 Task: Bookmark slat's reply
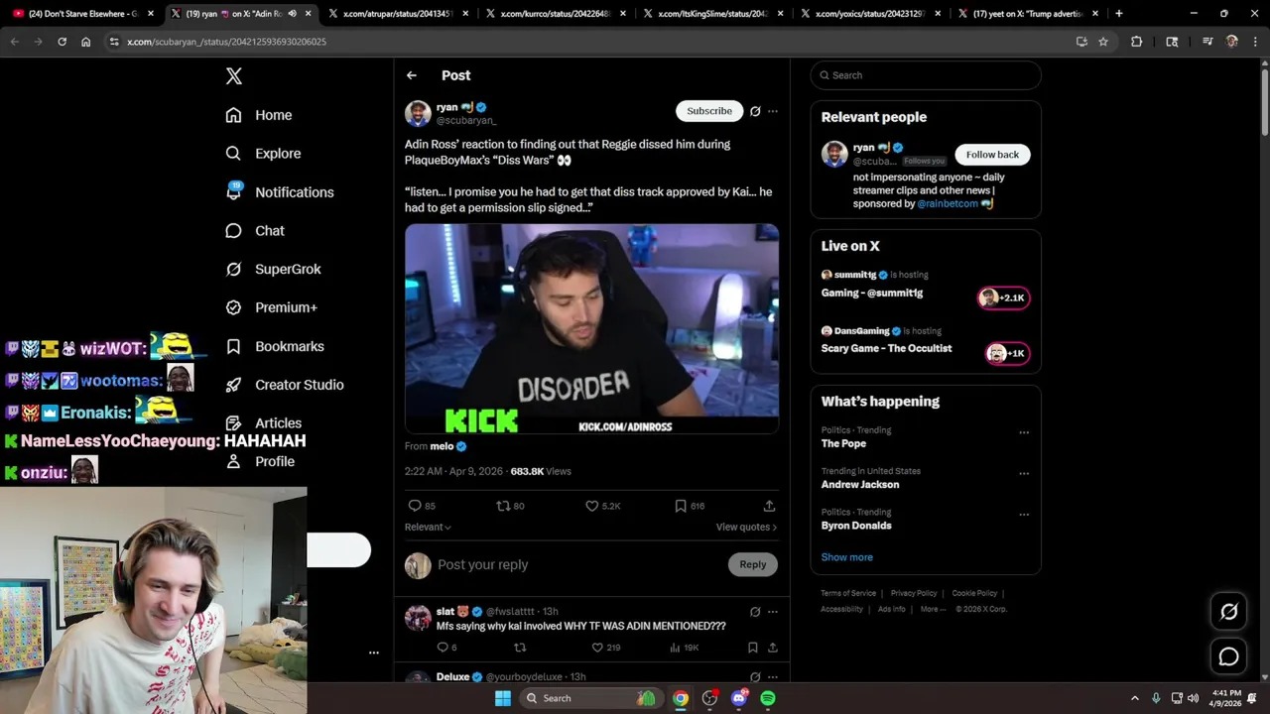pos(753,648)
